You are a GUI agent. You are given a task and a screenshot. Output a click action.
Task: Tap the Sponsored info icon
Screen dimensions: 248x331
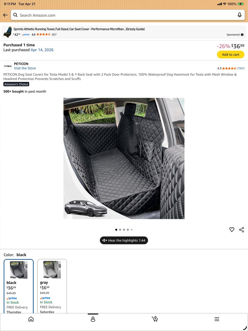(242, 35)
